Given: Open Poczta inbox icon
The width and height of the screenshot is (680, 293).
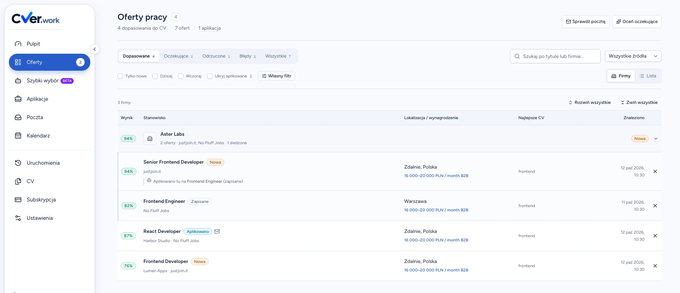Looking at the screenshot, I should tap(18, 117).
